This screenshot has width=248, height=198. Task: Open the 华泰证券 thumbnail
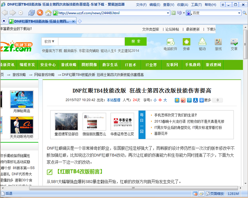coord(122,122)
